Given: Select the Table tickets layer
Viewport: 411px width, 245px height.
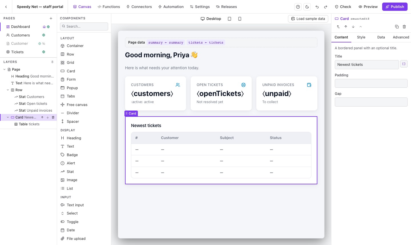Looking at the screenshot, I should click(x=29, y=124).
